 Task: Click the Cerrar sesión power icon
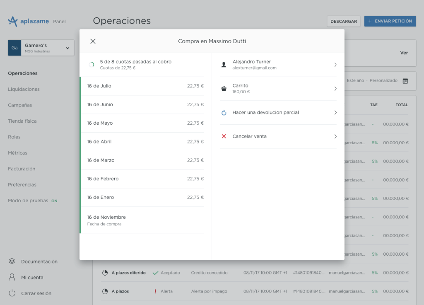point(12,293)
